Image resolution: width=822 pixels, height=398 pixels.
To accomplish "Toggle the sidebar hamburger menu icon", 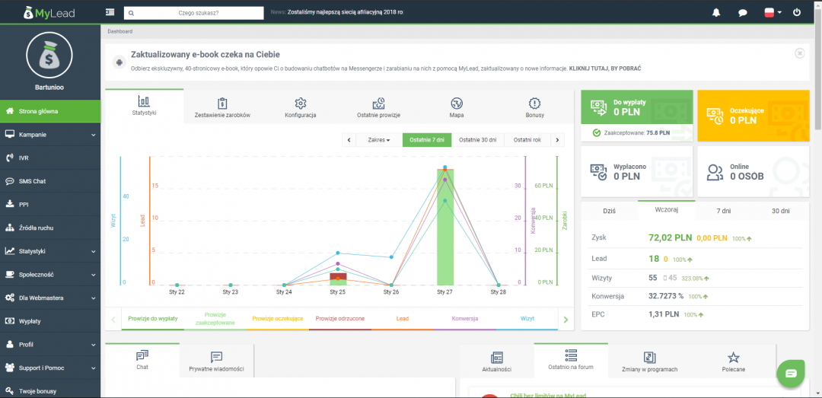I will pyautogui.click(x=110, y=12).
